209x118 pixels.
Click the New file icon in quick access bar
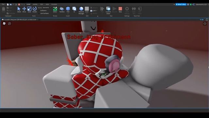[8, 4]
